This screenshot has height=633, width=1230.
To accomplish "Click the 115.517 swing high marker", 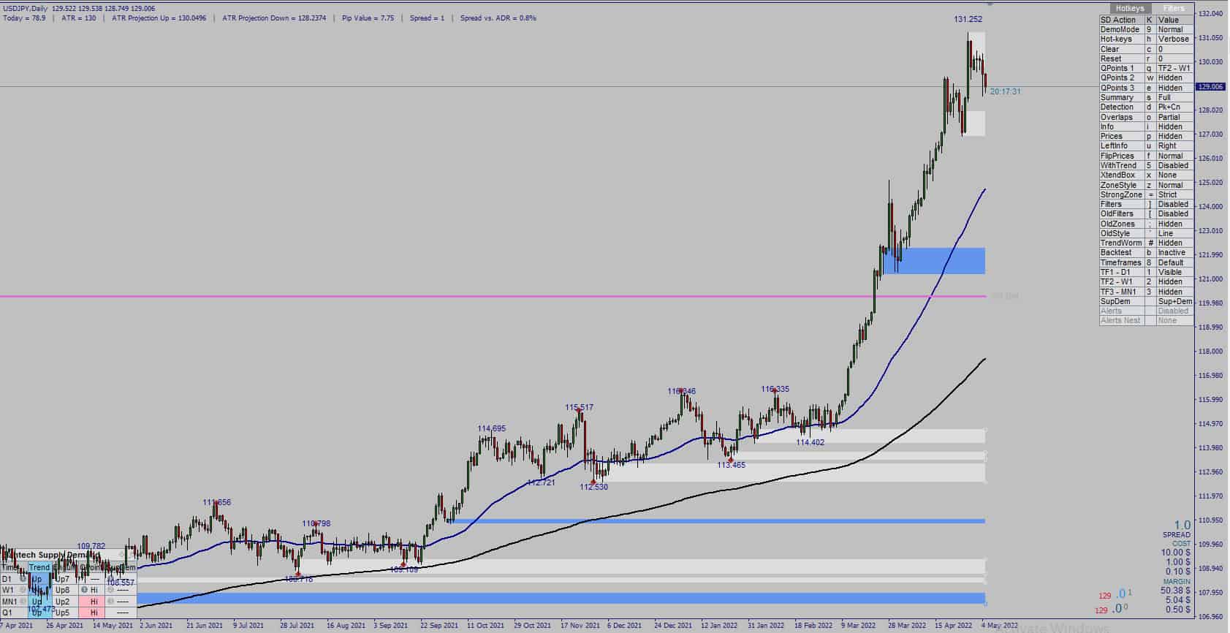I will click(x=579, y=411).
